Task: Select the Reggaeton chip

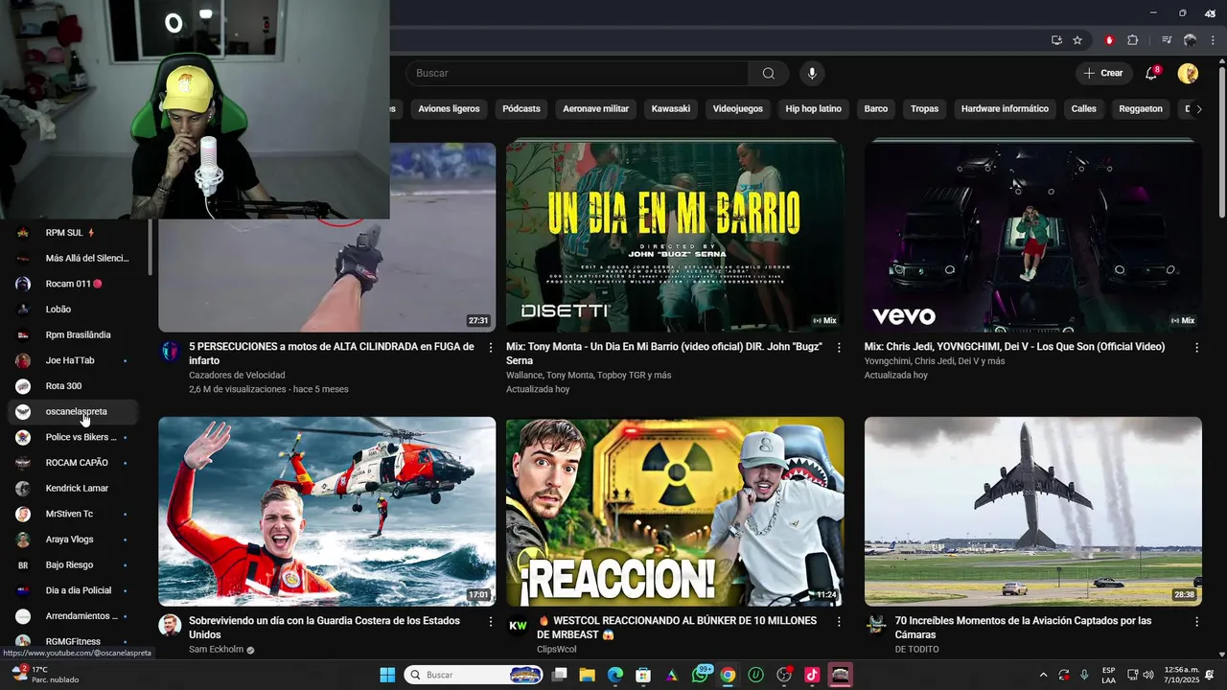Action: pyautogui.click(x=1141, y=109)
